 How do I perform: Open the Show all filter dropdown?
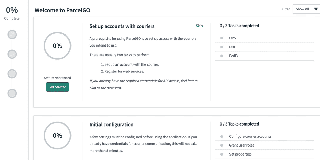pos(306,9)
